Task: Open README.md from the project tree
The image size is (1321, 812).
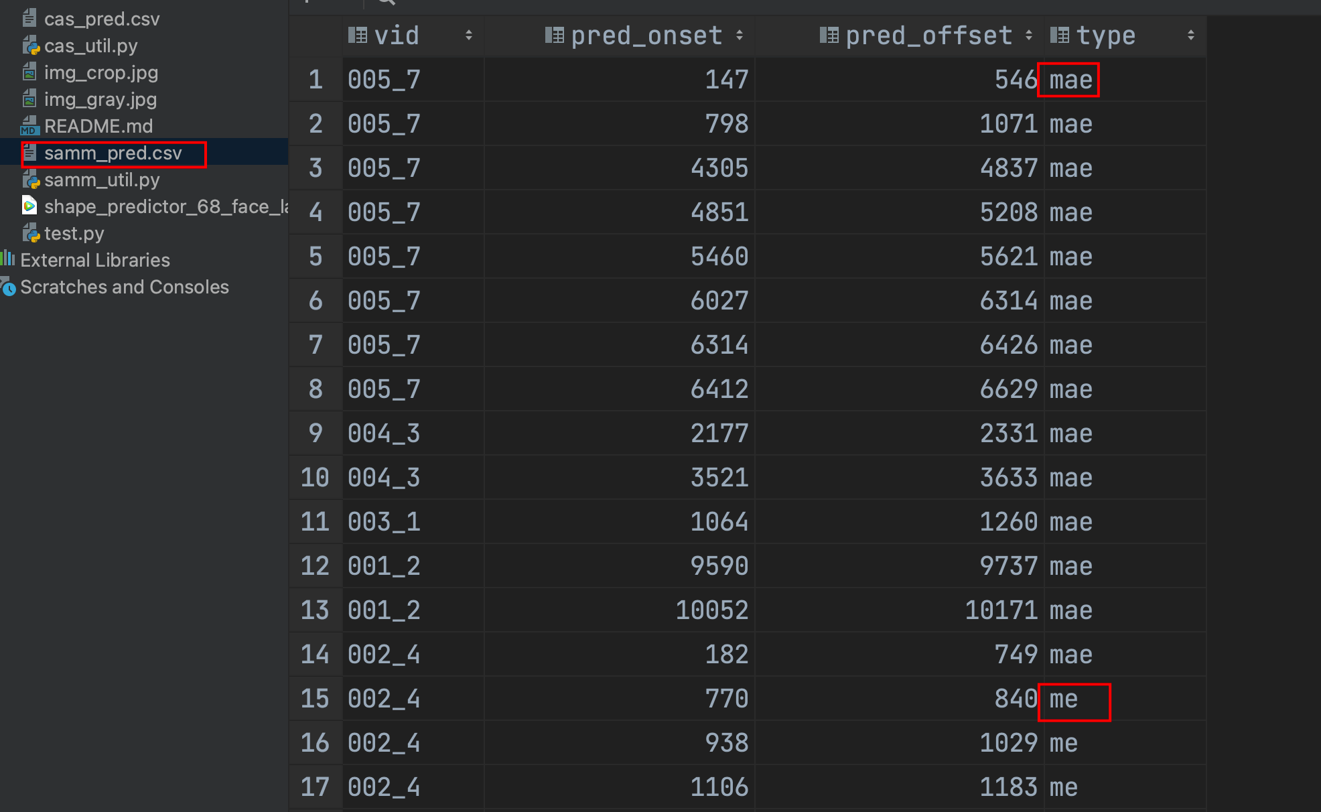Action: (98, 126)
